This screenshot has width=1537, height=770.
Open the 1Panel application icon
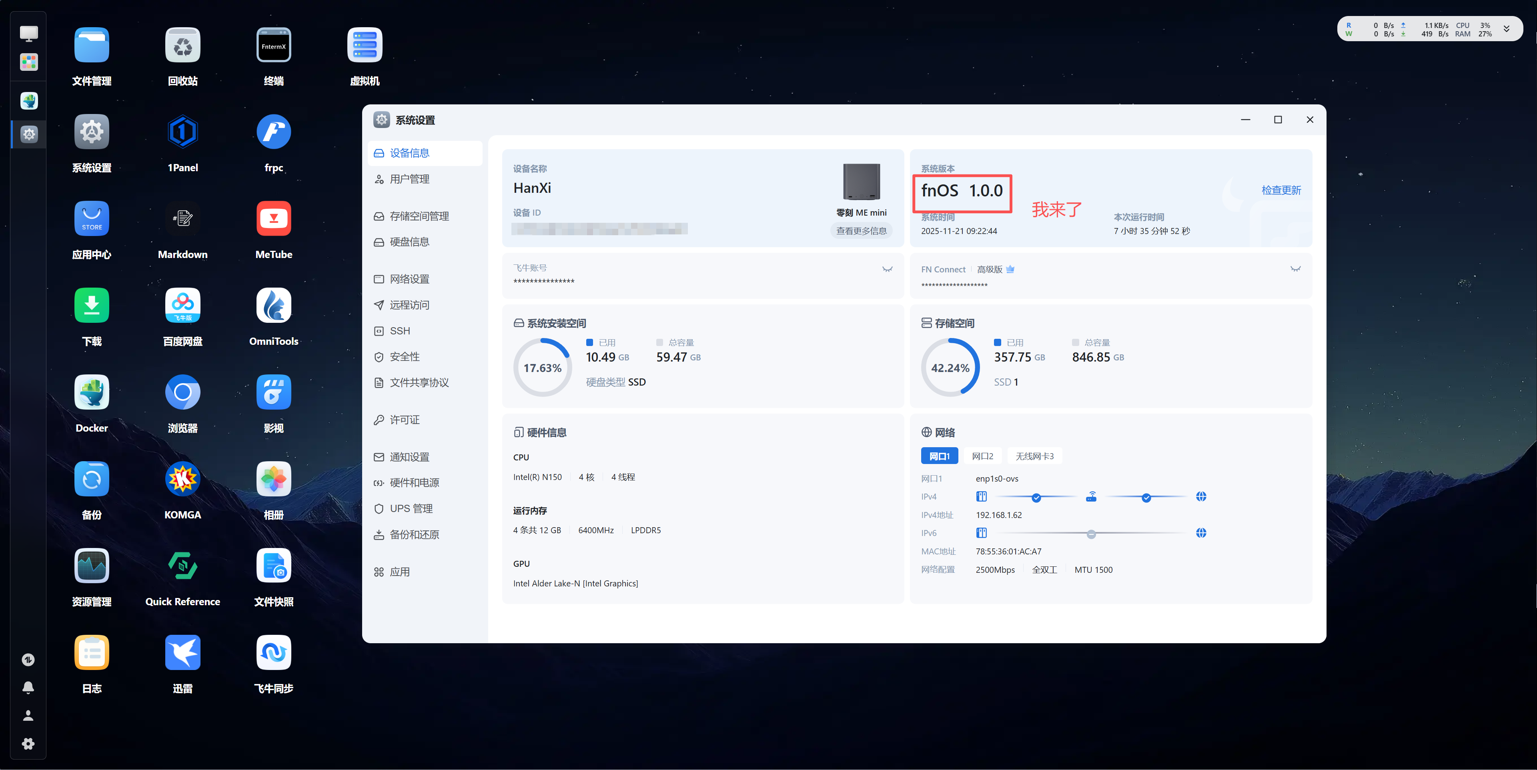(x=182, y=132)
